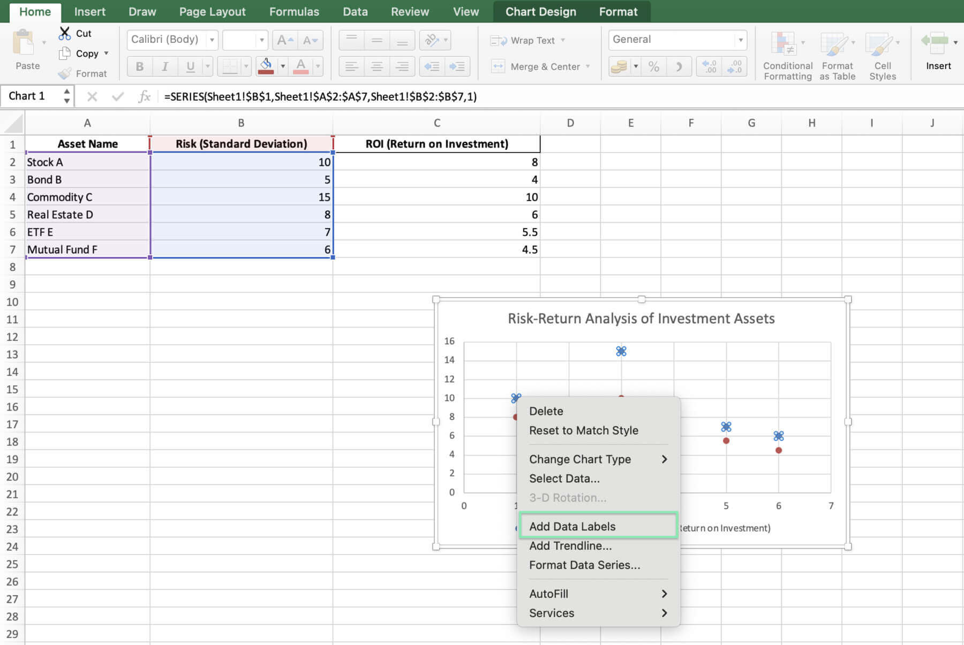
Task: Click the increase indent icon
Action: [x=457, y=66]
